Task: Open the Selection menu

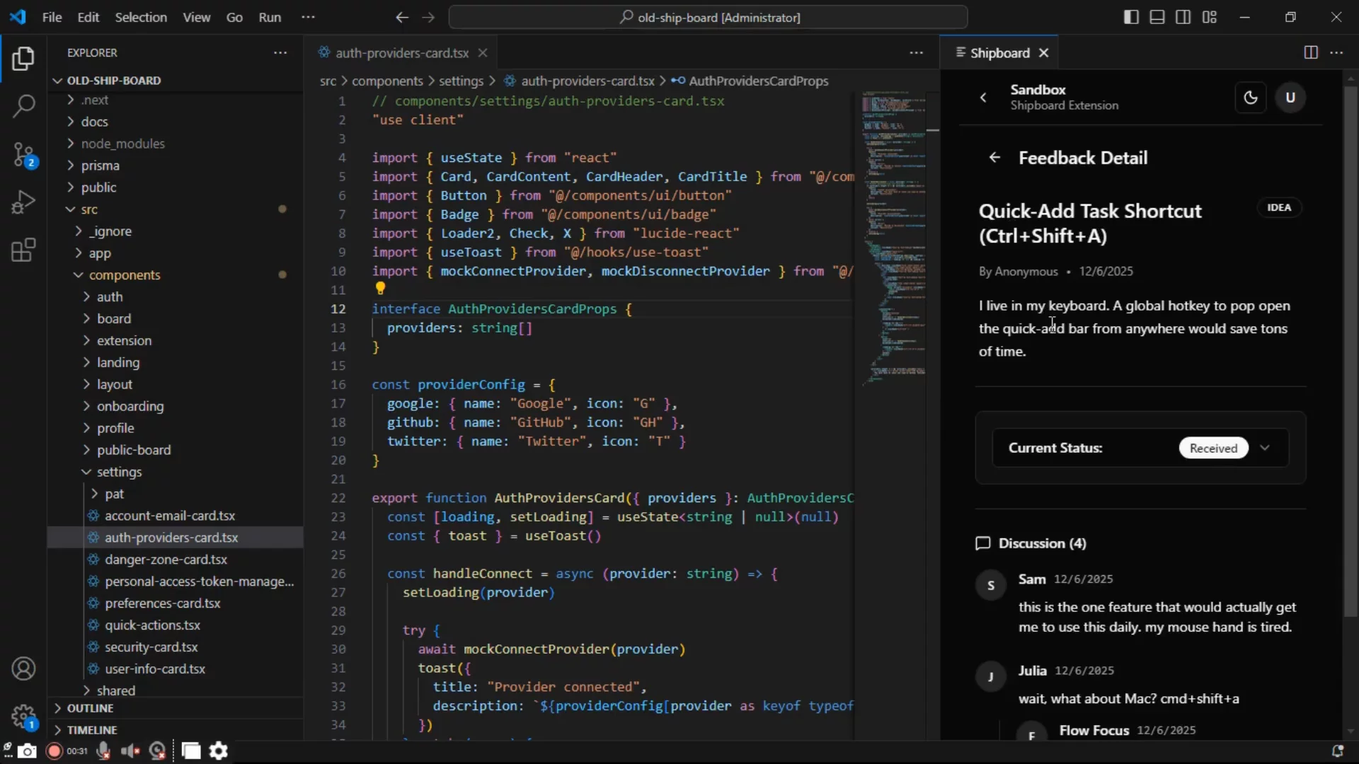Action: coord(141,17)
